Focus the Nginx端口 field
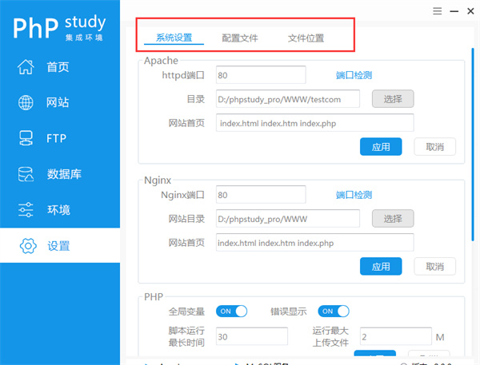The height and width of the screenshot is (365, 480). click(x=261, y=195)
